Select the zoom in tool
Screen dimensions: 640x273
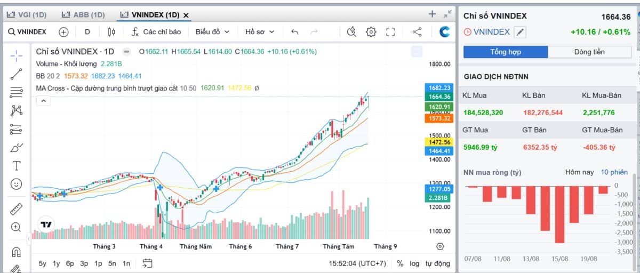[x=17, y=227]
